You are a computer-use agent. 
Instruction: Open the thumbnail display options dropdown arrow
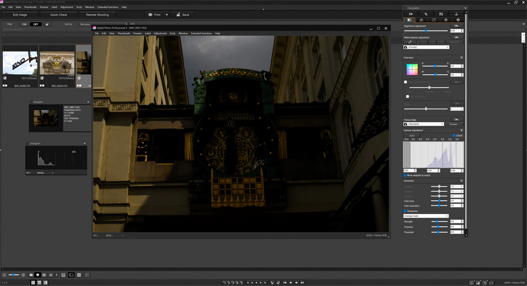point(56,275)
